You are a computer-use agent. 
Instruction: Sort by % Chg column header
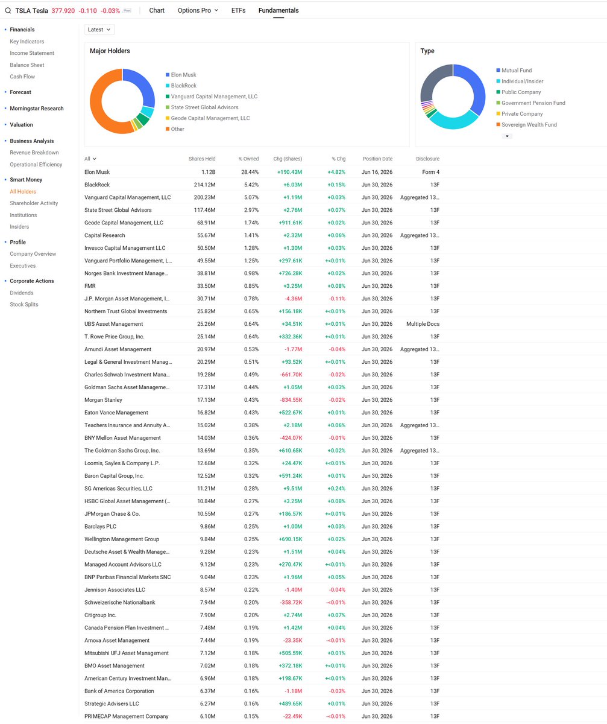point(339,159)
